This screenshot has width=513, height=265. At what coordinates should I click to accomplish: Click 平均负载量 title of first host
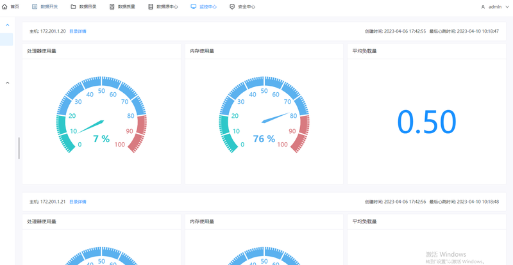click(364, 51)
